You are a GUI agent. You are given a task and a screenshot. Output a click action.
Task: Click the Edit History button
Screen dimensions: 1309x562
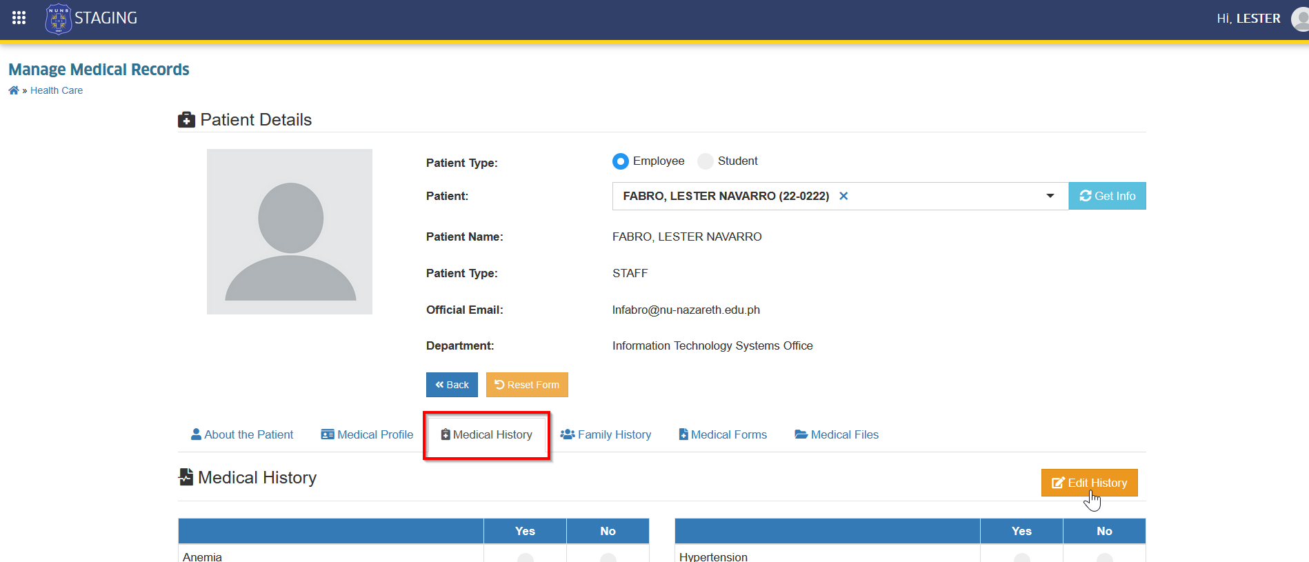[x=1090, y=483]
